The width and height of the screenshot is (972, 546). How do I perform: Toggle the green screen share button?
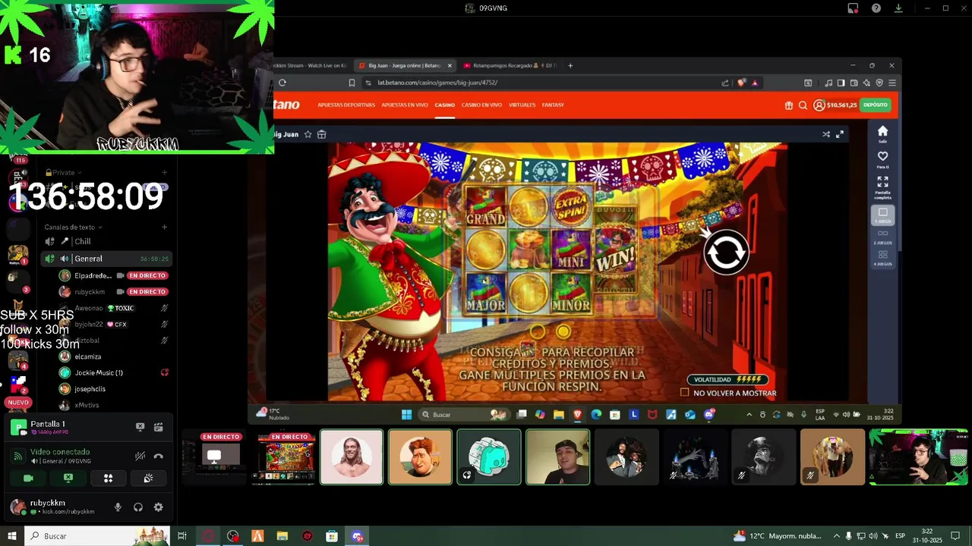coord(68,478)
